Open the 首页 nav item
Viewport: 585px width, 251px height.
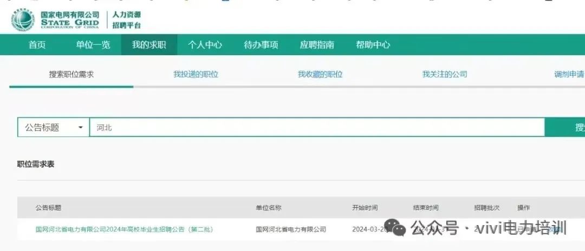(37, 45)
